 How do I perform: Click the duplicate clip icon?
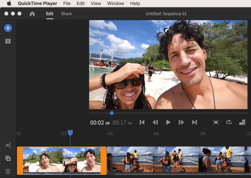(8, 159)
